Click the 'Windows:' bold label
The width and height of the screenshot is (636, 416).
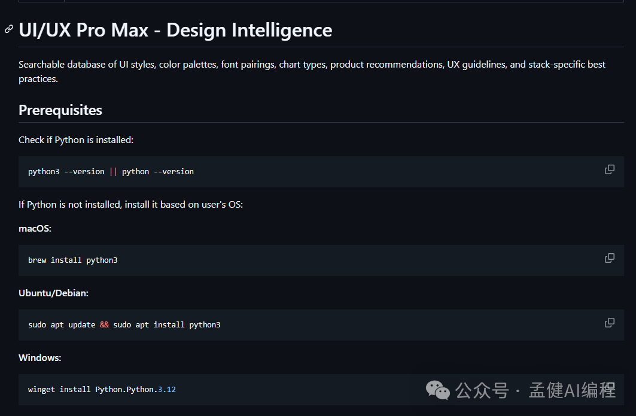pos(39,358)
